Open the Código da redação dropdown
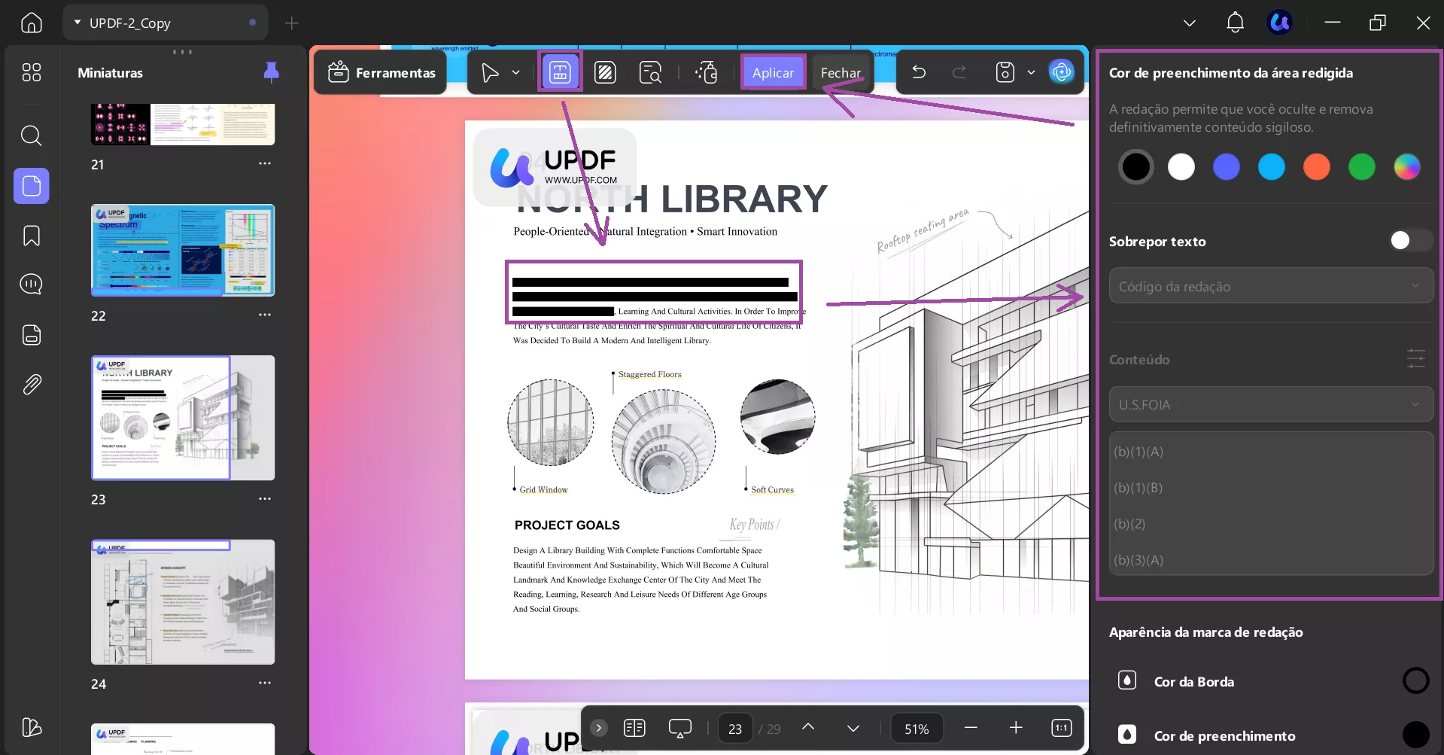 point(1271,287)
